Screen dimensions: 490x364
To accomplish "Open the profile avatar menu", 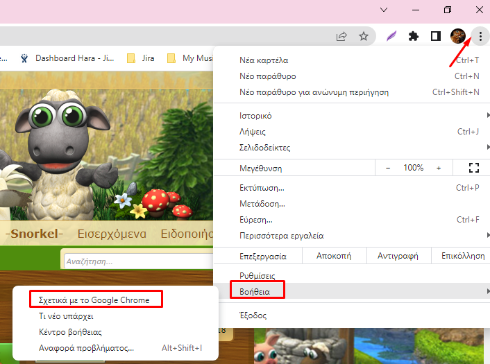I will pos(458,36).
